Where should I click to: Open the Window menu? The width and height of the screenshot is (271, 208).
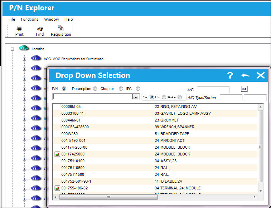point(51,19)
